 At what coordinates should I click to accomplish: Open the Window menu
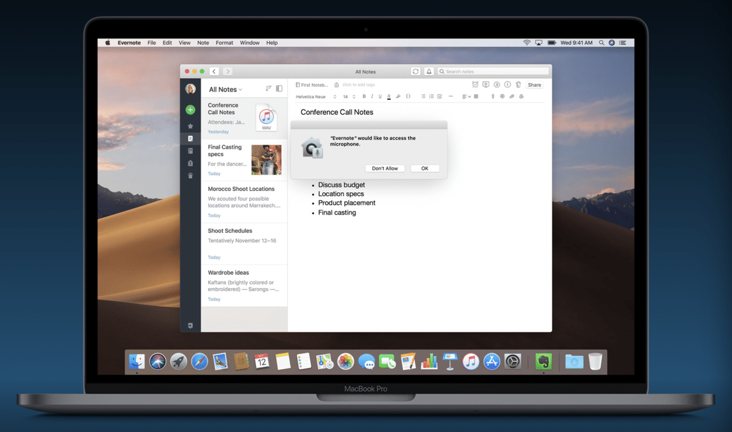click(249, 43)
